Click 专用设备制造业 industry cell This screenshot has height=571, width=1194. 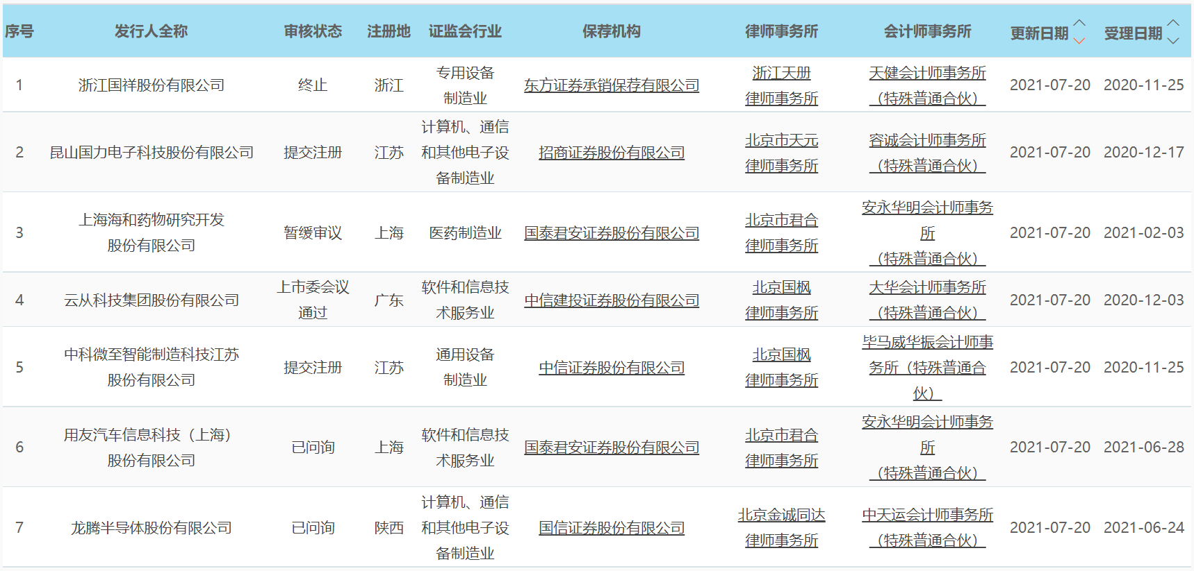tap(465, 85)
